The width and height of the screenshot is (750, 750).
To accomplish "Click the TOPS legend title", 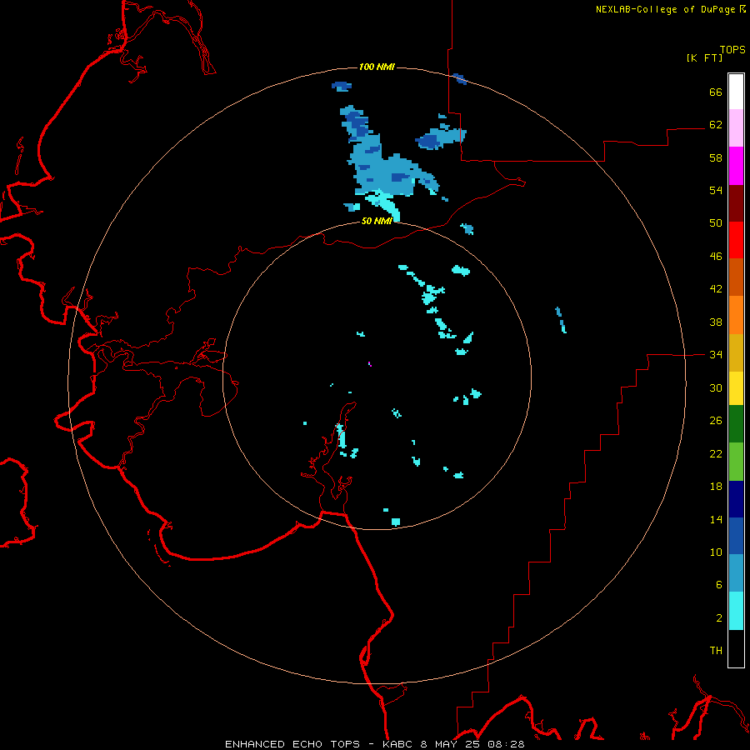I will [732, 49].
